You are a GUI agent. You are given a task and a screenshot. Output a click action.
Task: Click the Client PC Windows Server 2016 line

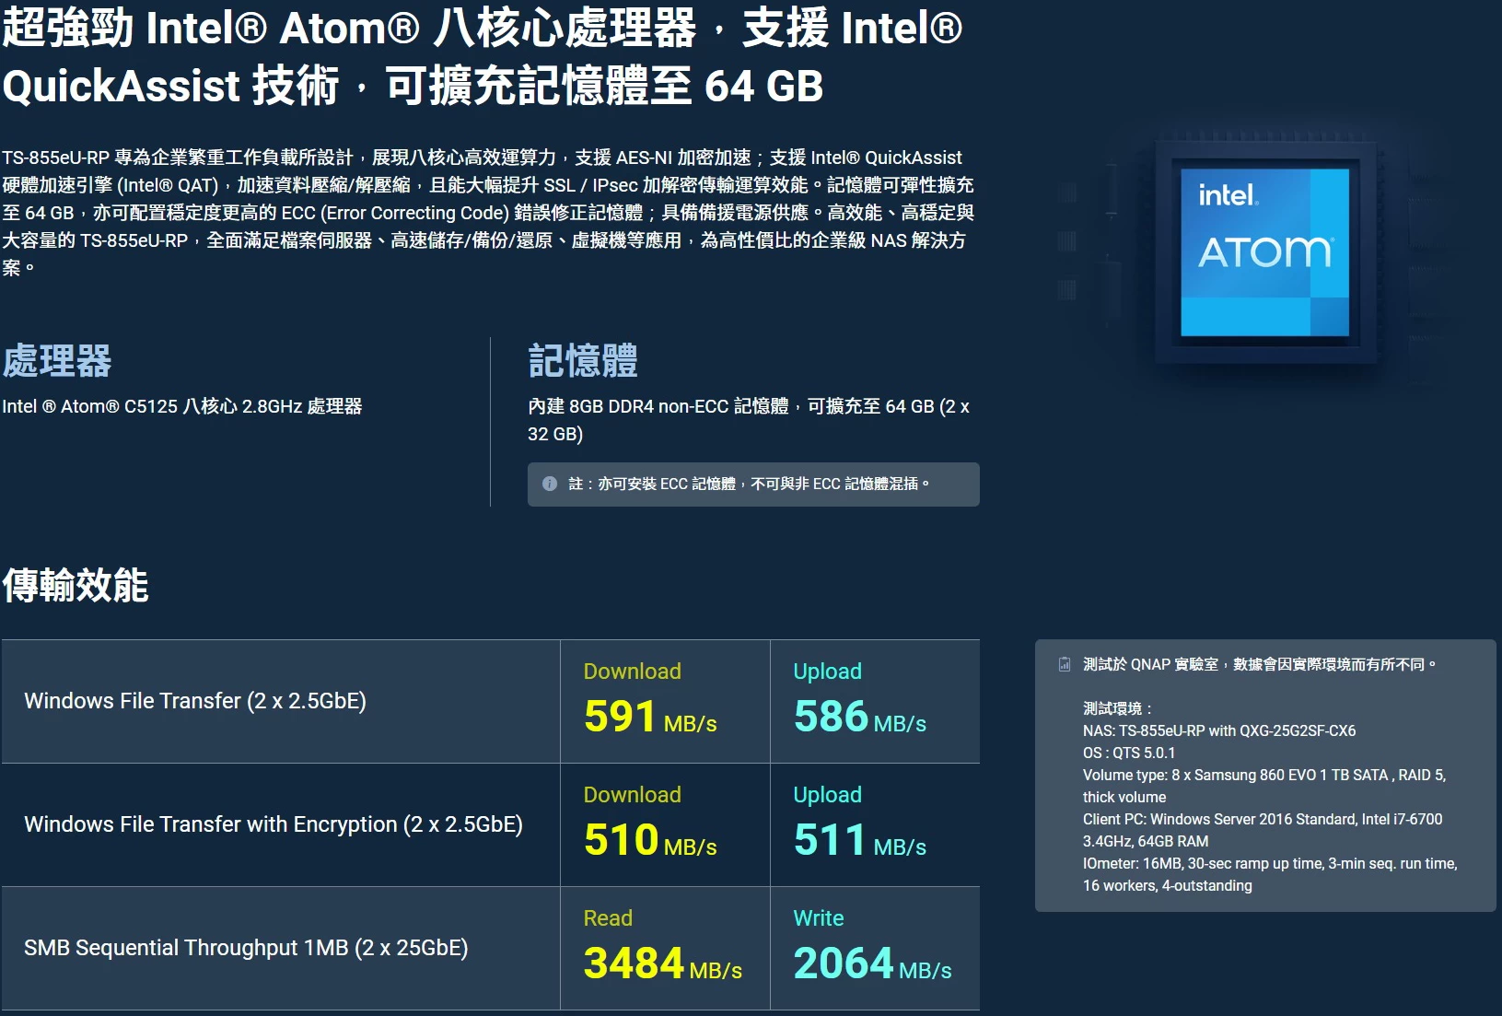pyautogui.click(x=1263, y=830)
